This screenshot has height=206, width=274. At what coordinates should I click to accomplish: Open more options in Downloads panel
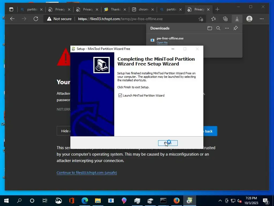coord(227,28)
